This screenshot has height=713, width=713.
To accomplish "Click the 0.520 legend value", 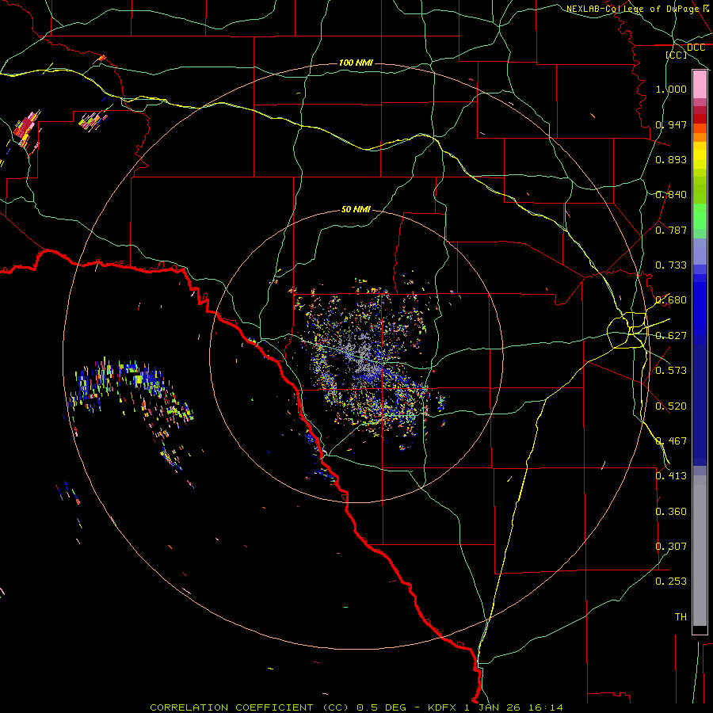I will pos(671,406).
